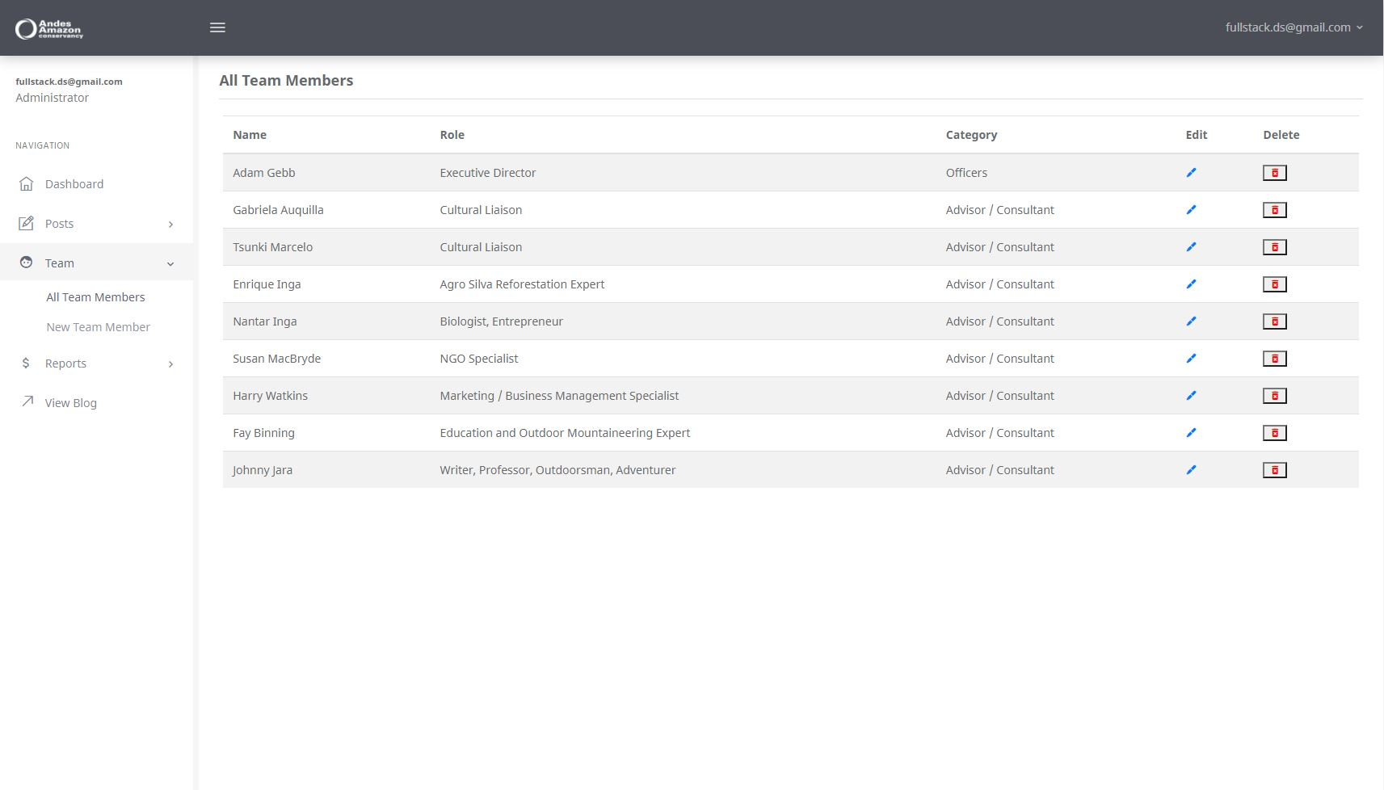Click Agro Silva Reforestation Expert role

pos(522,284)
